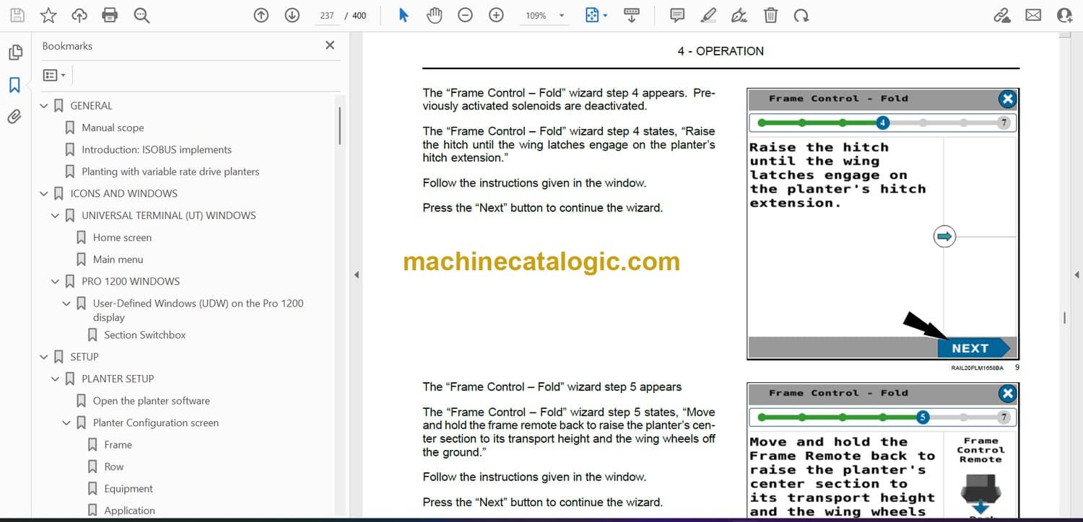Image resolution: width=1083 pixels, height=522 pixels.
Task: Collapse the left navigation pane arrow
Action: click(355, 275)
